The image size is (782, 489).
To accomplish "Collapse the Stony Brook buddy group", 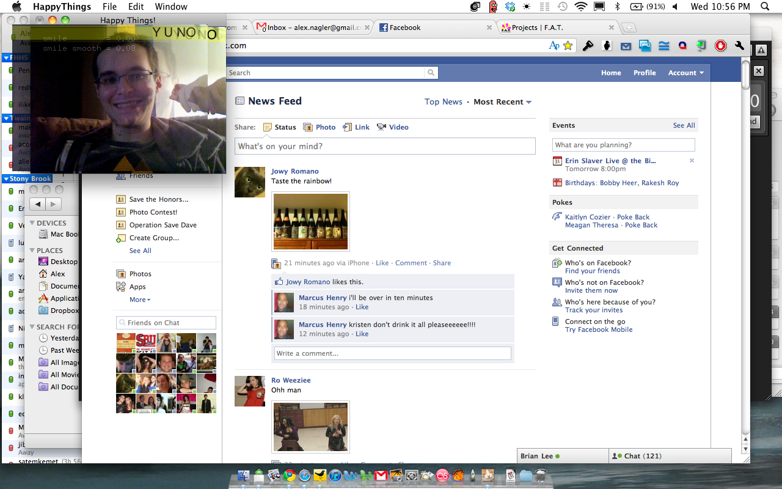I will tap(6, 179).
